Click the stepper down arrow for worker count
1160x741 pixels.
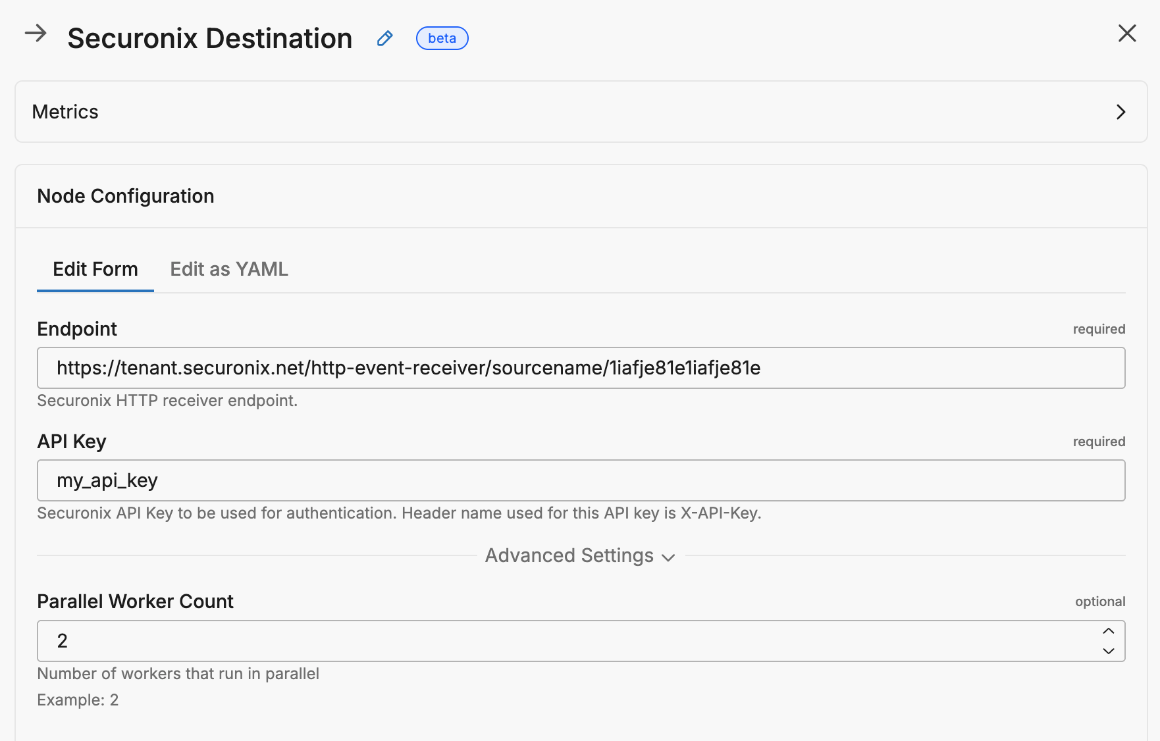(1109, 652)
